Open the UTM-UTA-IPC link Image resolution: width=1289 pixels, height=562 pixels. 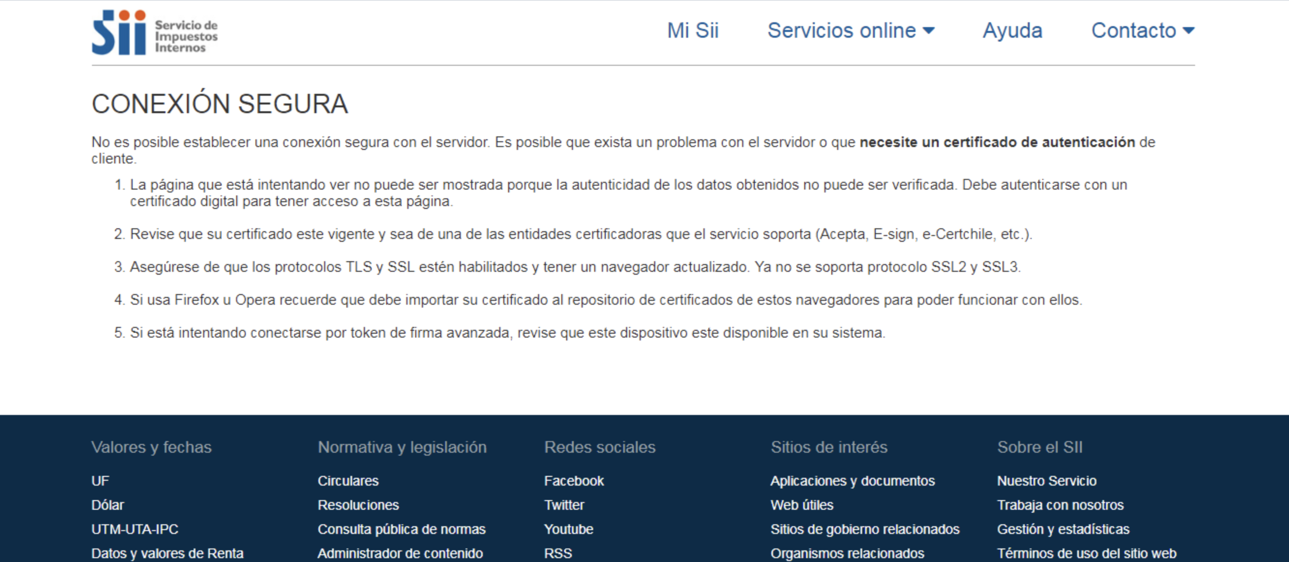[135, 529]
